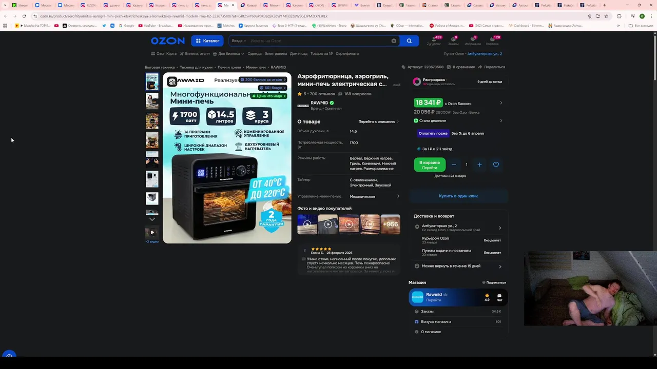
Task: Click the Подписаться shop subscribe toggle
Action: coord(494,282)
